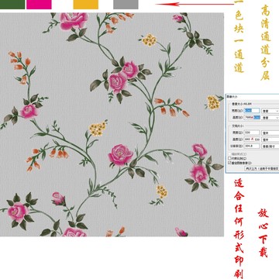Open the document height unit dropdown
This screenshot has width=279, height=279.
270,139
